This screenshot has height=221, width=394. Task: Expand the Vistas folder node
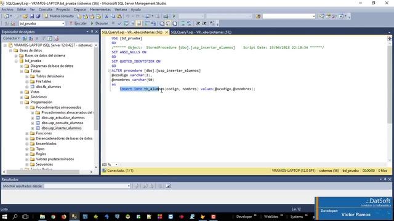pyautogui.click(x=22, y=92)
